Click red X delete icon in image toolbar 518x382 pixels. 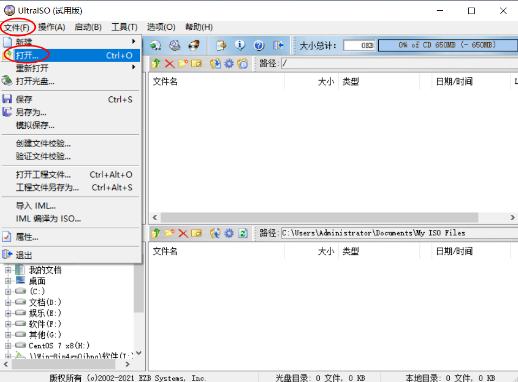[x=170, y=63]
